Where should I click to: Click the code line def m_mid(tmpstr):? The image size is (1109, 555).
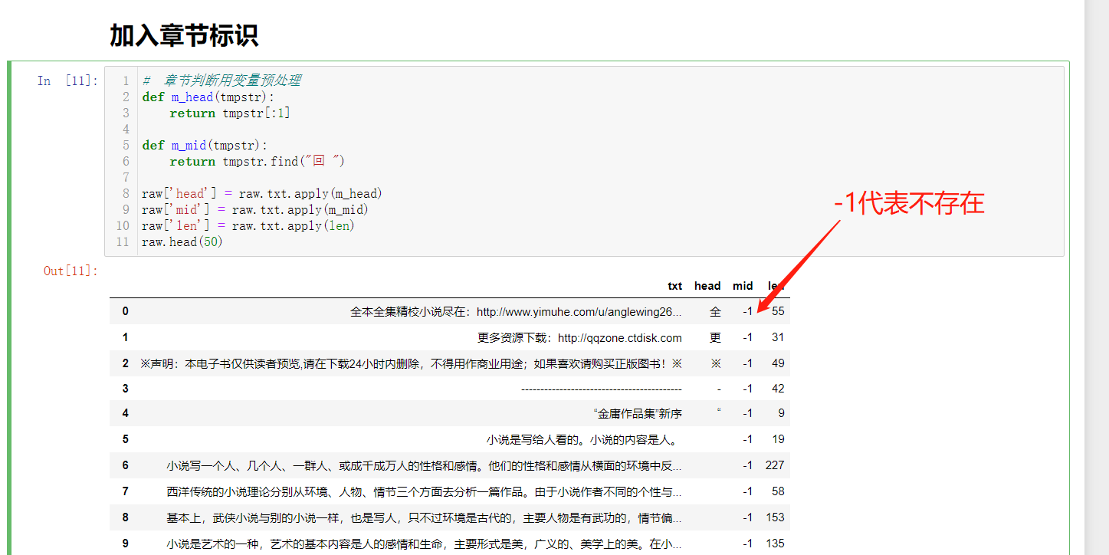coord(205,145)
